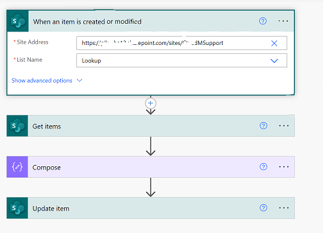Click the Compose action's purple icon
327x233 pixels.
(x=17, y=167)
